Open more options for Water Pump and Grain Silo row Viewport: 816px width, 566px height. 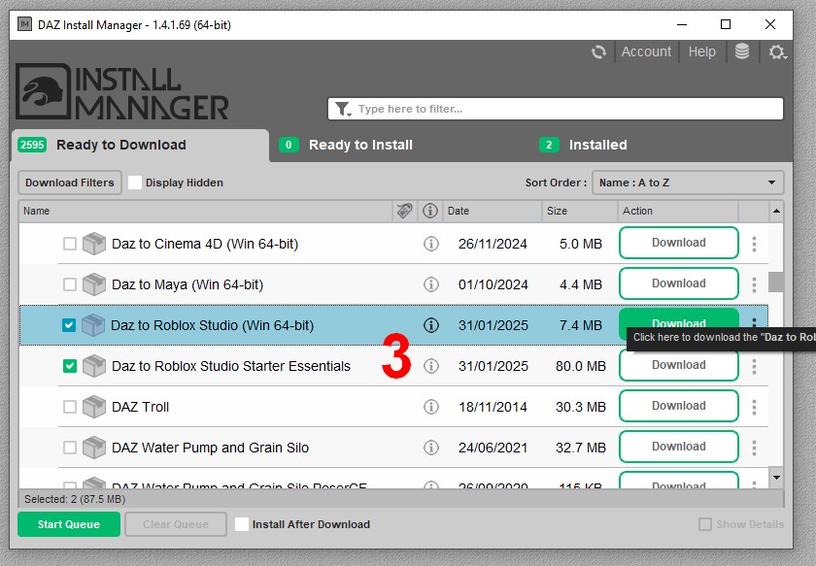(x=754, y=448)
